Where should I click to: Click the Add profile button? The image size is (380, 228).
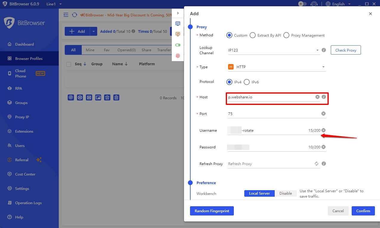click(77, 31)
